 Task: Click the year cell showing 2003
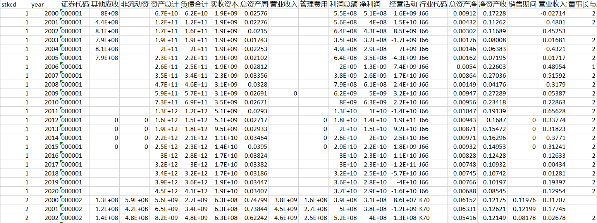pos(45,40)
